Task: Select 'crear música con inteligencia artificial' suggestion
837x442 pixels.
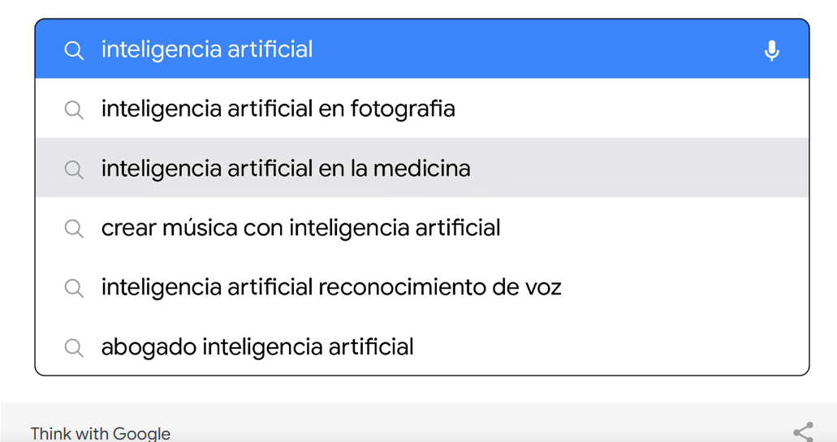Action: click(x=300, y=228)
